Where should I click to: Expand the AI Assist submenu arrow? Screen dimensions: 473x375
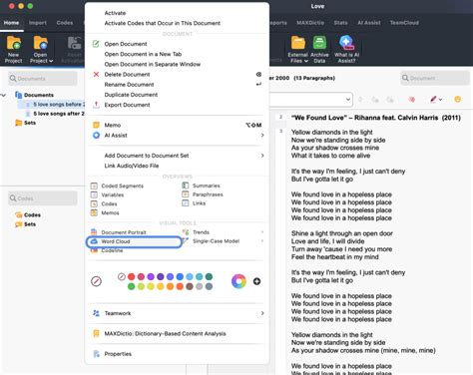tap(262, 135)
